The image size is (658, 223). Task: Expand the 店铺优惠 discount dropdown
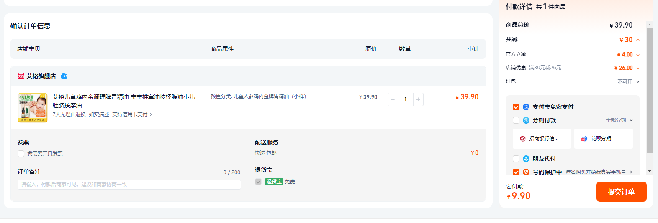[x=638, y=68]
